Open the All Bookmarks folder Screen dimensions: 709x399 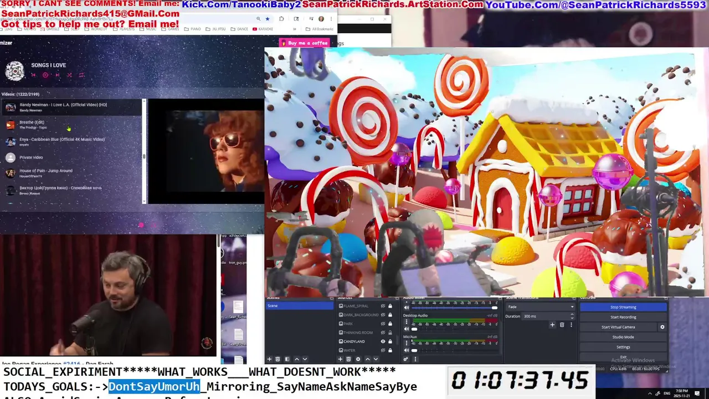(x=320, y=29)
